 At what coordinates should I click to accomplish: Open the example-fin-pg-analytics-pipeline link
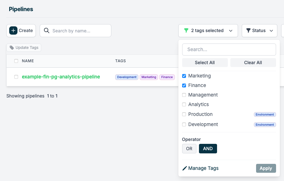61,77
